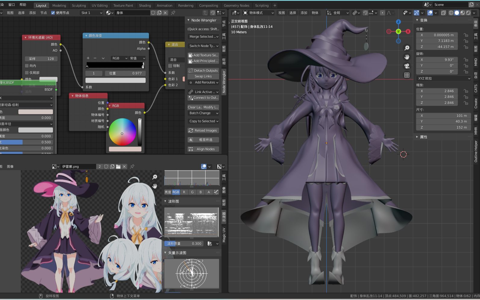This screenshot has height=300, width=480.
Task: Switch to the Sculpting workspace tab
Action: 79,5
